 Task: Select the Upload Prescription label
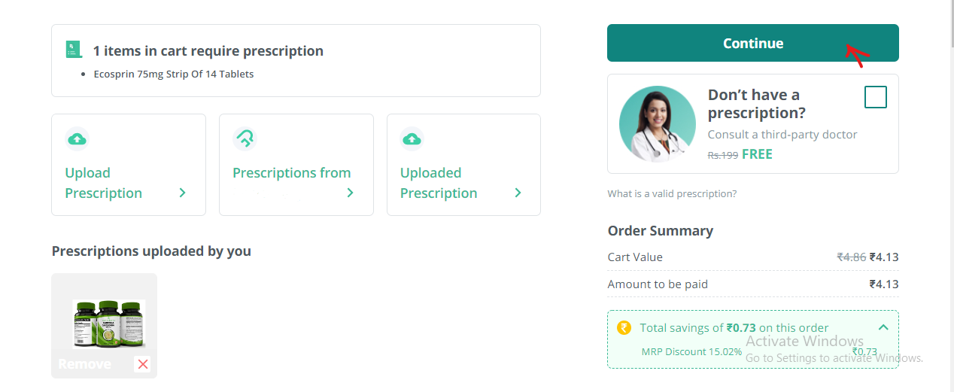(x=103, y=183)
